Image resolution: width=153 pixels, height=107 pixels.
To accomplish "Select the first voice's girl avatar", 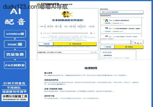I will [107, 21].
